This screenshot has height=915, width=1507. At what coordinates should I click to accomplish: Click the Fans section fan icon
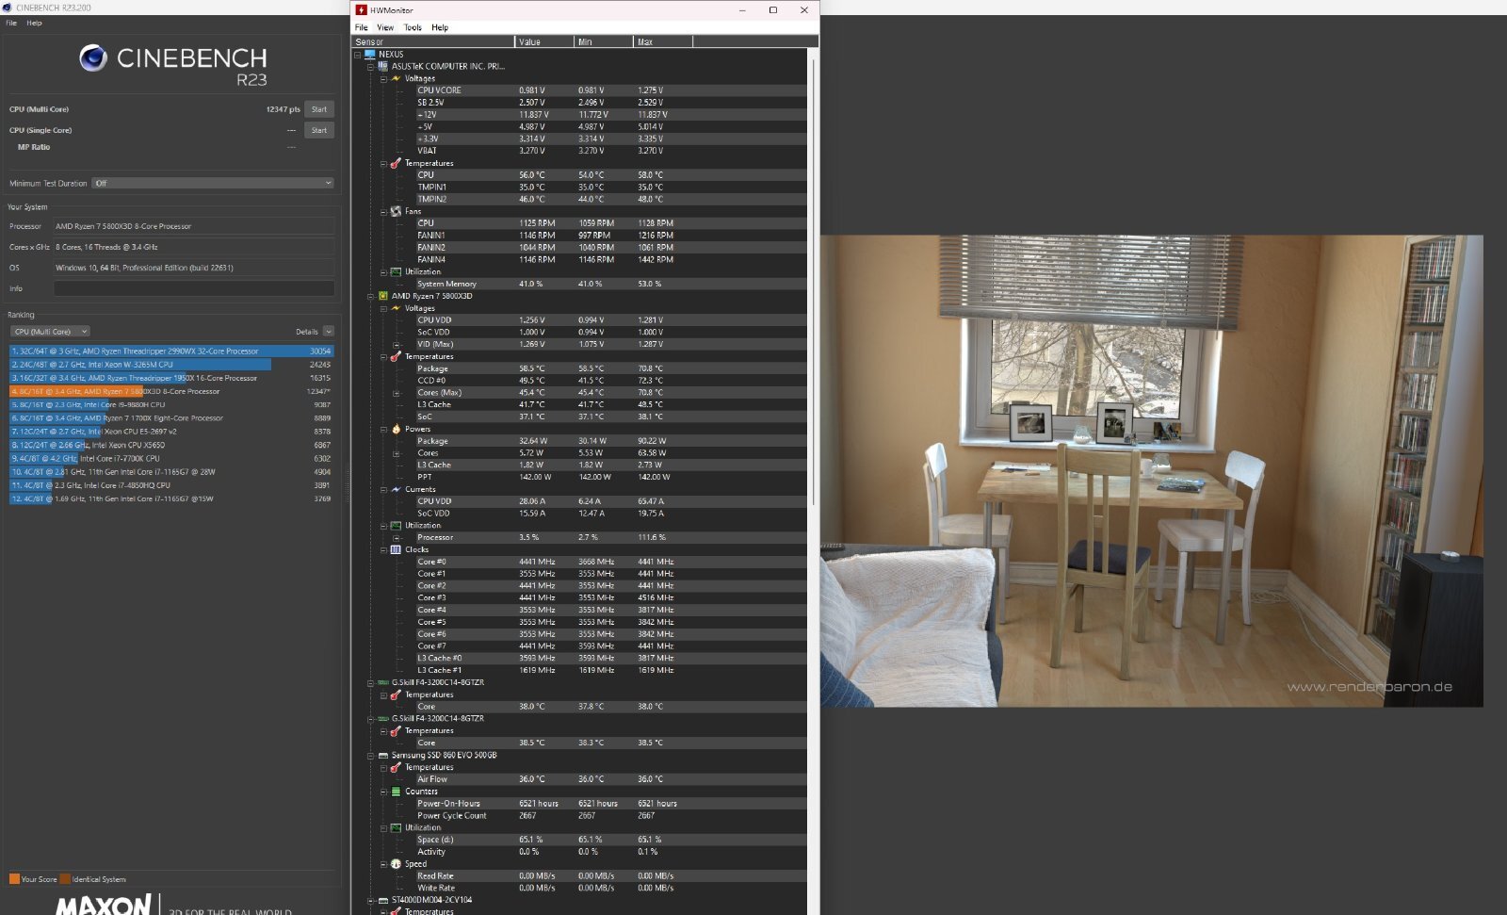(x=396, y=211)
